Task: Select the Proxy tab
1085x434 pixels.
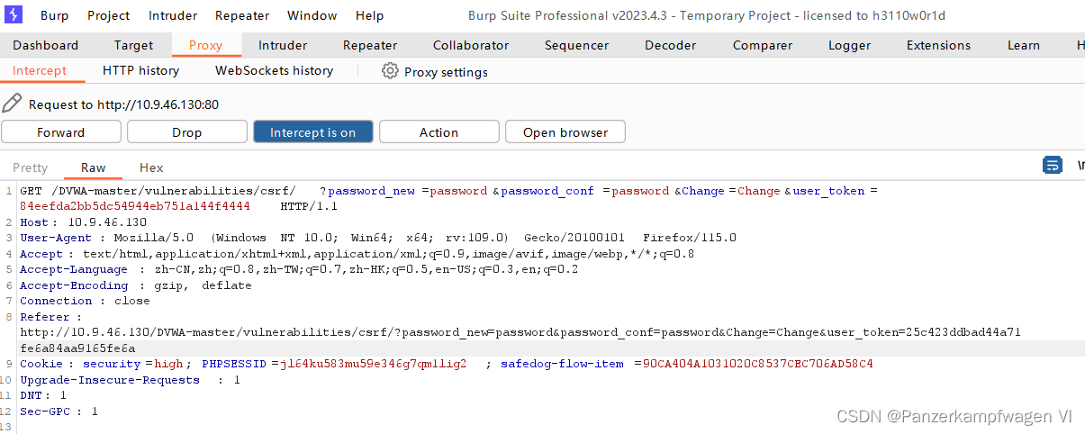Action: tap(204, 45)
